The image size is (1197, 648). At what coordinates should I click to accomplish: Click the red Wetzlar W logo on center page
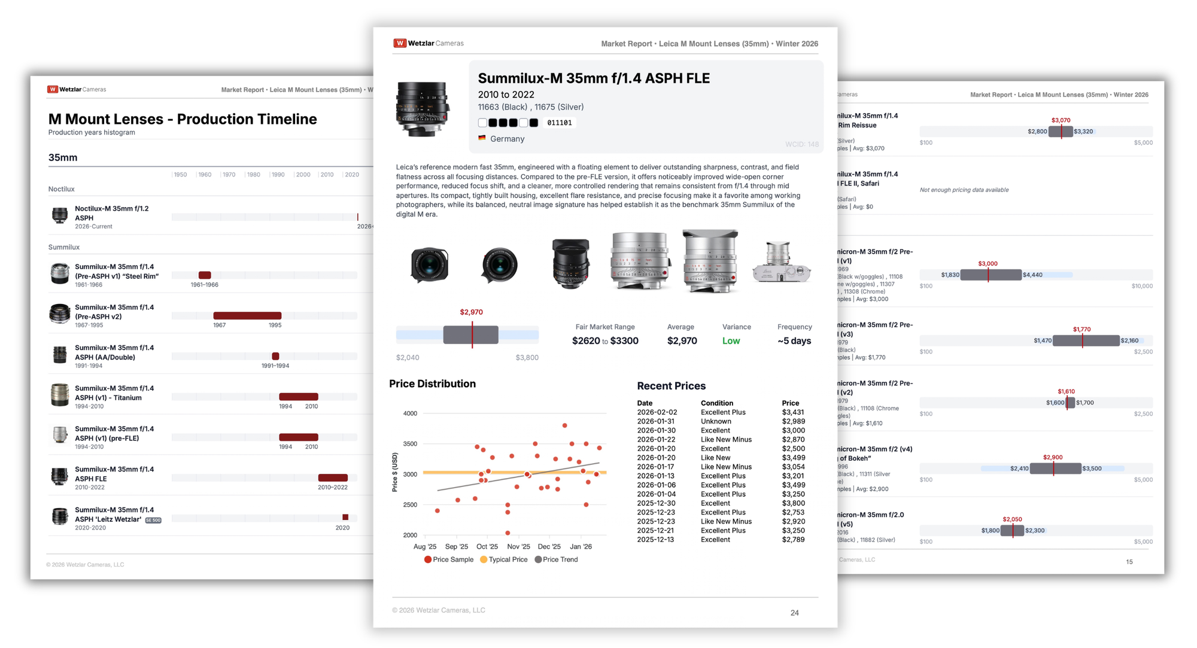pyautogui.click(x=400, y=43)
